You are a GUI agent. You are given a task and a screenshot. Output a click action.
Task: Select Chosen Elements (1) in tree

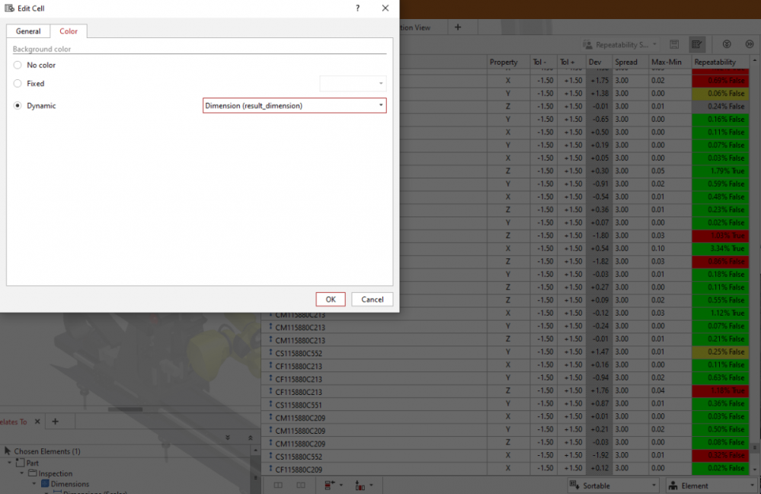coord(47,451)
